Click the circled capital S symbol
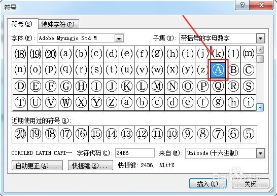277x196 pixels. 249,86
